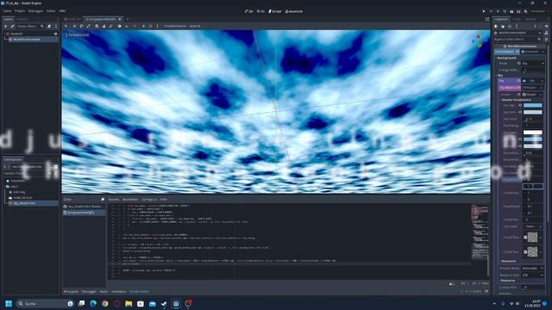Viewport: 552px width, 310px height.
Task: Pick the Sky Horizon color swatch
Action: [x=533, y=112]
